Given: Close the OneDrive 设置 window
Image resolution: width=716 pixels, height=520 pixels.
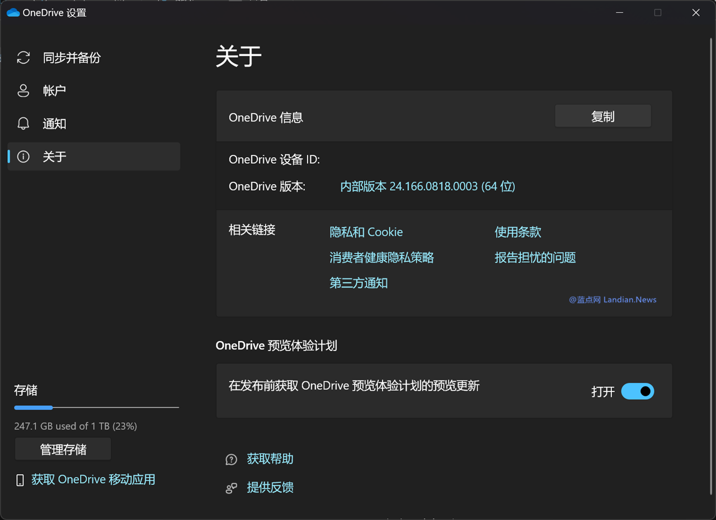Looking at the screenshot, I should coord(696,12).
